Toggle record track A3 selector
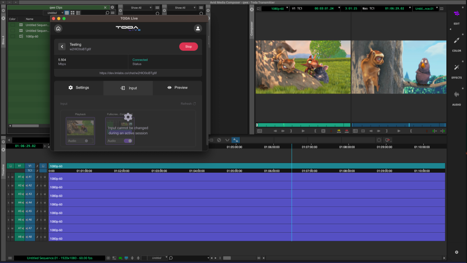Screen dimensions: 467x263 pyautogui.click(x=30, y=194)
